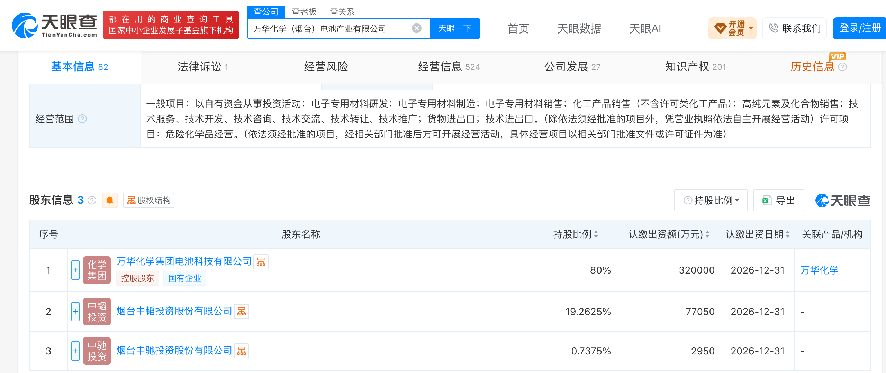Image resolution: width=886 pixels, height=373 pixels.
Task: Expand row of 烟台中驰投资股份有限公司
Action: coord(75,351)
